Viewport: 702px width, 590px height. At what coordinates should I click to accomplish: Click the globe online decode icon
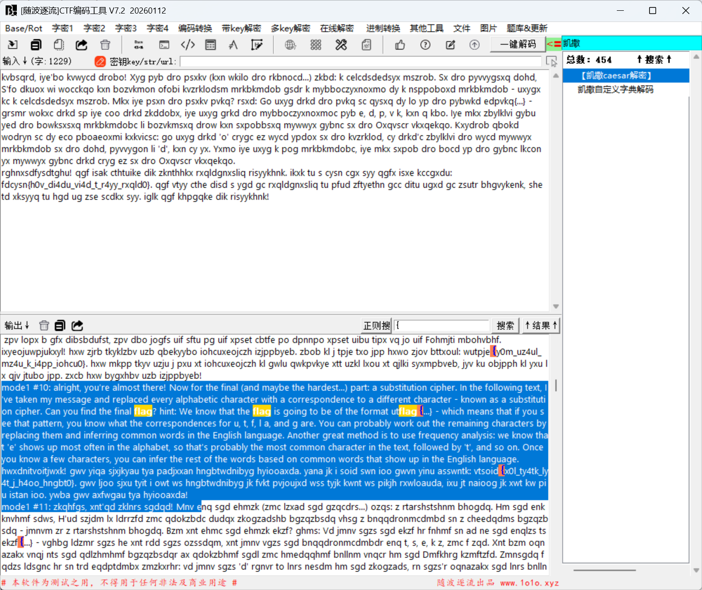(x=290, y=44)
